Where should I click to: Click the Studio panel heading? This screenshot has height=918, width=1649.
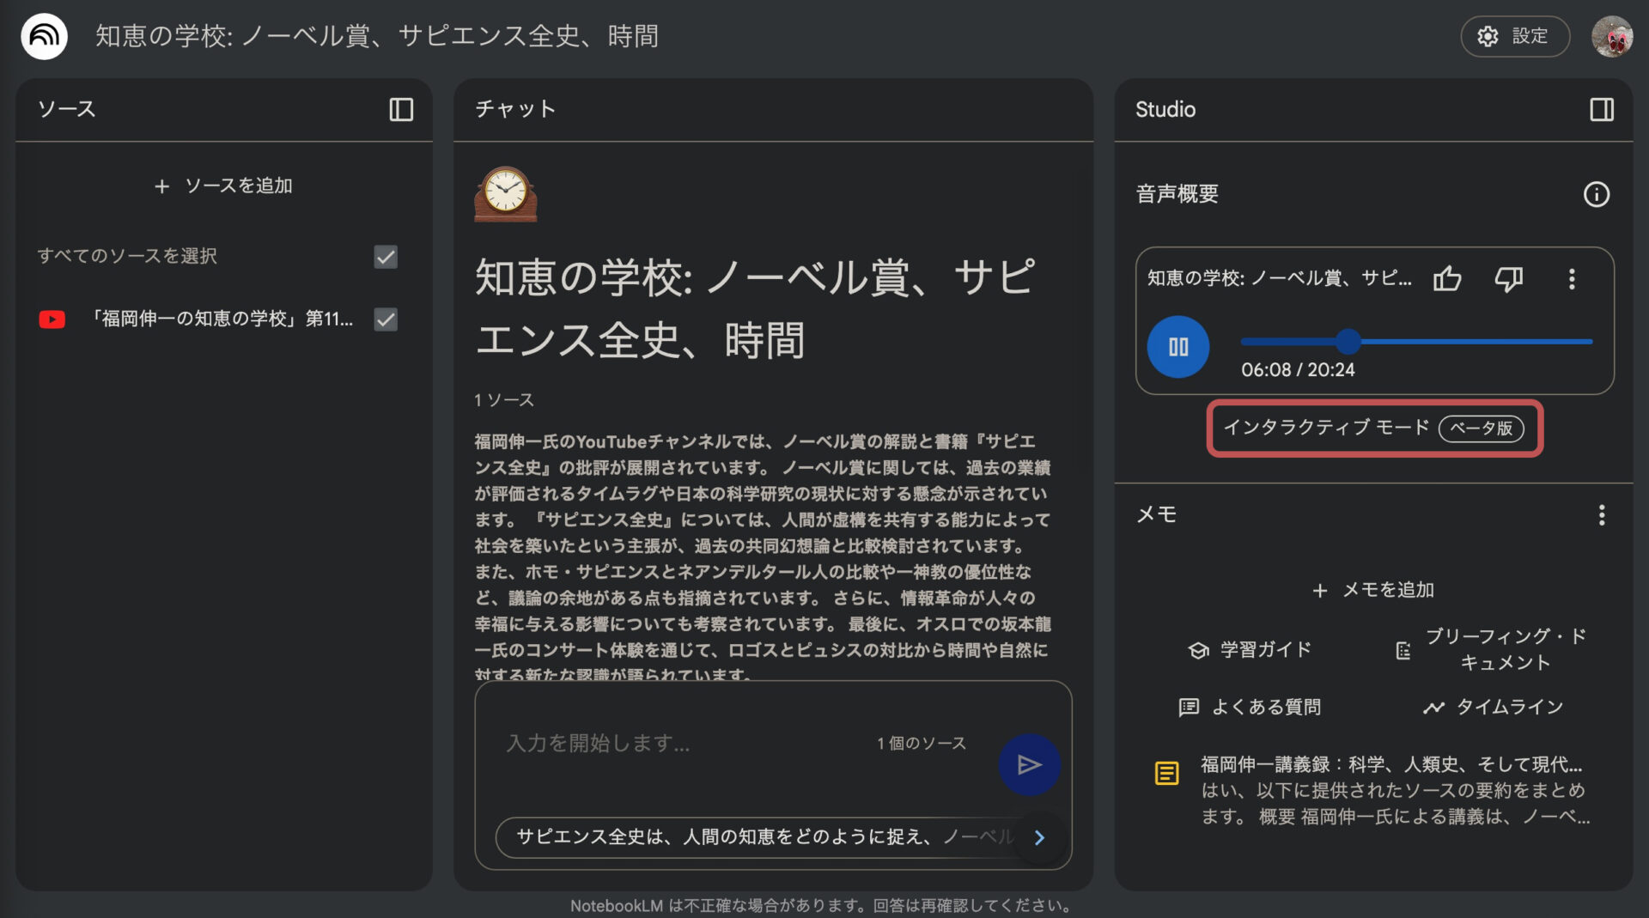pyautogui.click(x=1165, y=109)
